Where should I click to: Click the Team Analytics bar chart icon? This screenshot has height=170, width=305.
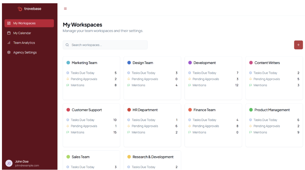(9, 43)
